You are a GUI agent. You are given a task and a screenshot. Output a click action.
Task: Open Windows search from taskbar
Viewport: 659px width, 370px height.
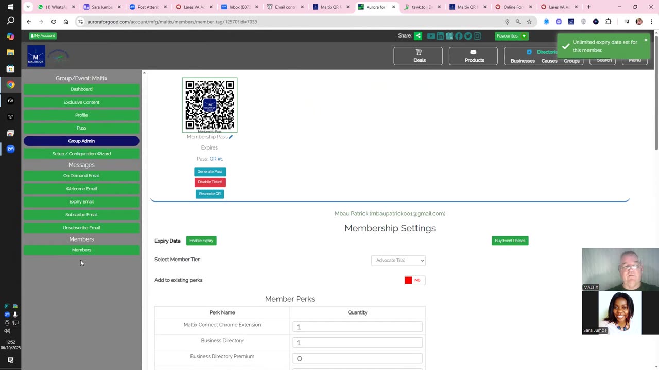(x=10, y=21)
